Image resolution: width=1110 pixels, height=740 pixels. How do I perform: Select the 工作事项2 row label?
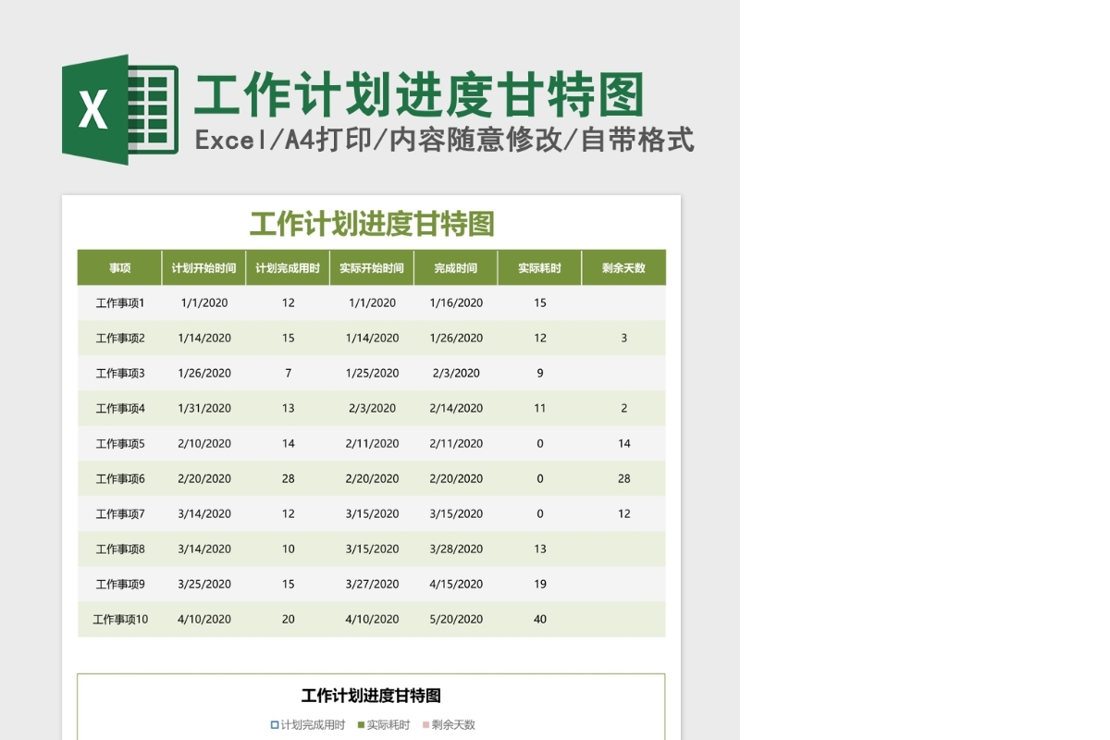120,338
